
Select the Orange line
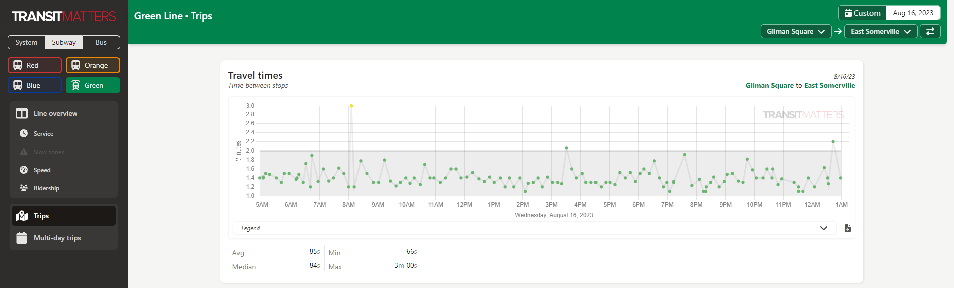(93, 65)
